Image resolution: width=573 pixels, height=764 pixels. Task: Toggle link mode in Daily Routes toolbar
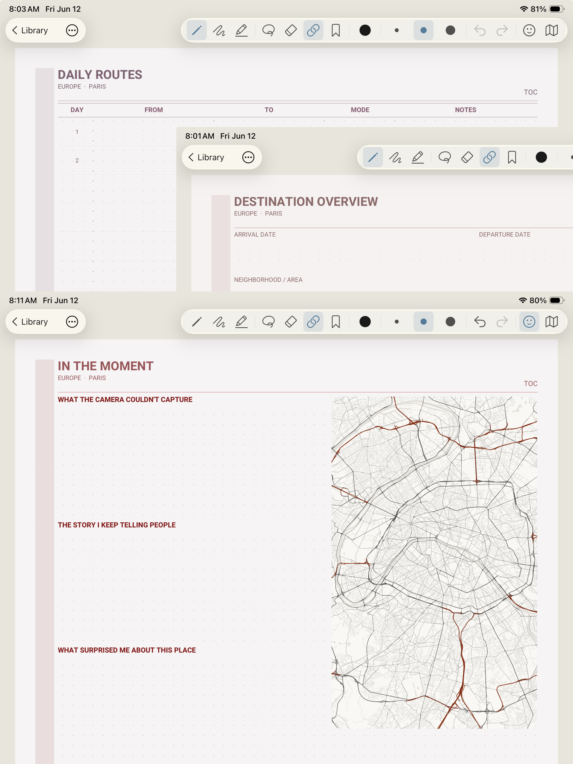pyautogui.click(x=313, y=30)
